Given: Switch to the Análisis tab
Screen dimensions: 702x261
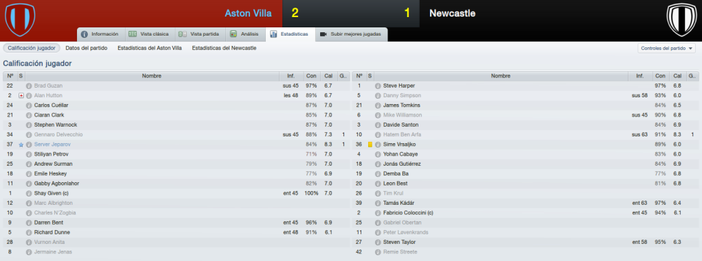Looking at the screenshot, I should (245, 34).
